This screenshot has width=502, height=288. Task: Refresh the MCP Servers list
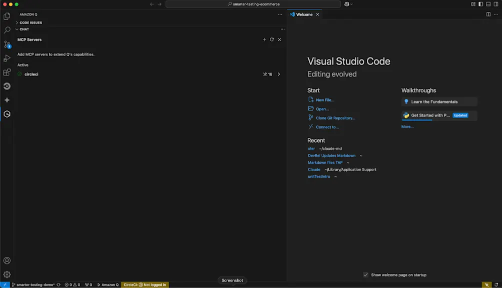point(272,39)
